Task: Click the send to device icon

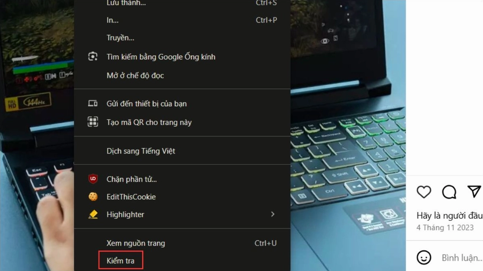Action: pos(93,103)
